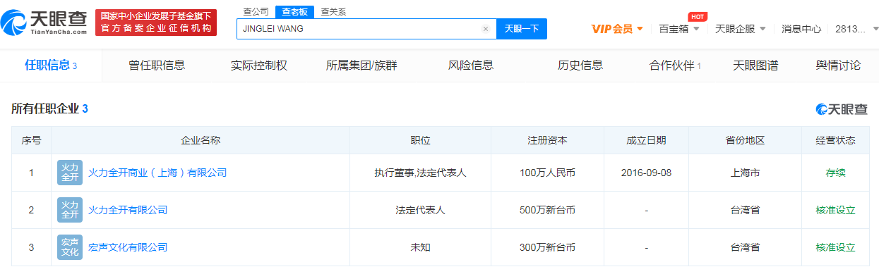Select the 2016-09-08 date cell
The height and width of the screenshot is (274, 879).
click(x=646, y=173)
